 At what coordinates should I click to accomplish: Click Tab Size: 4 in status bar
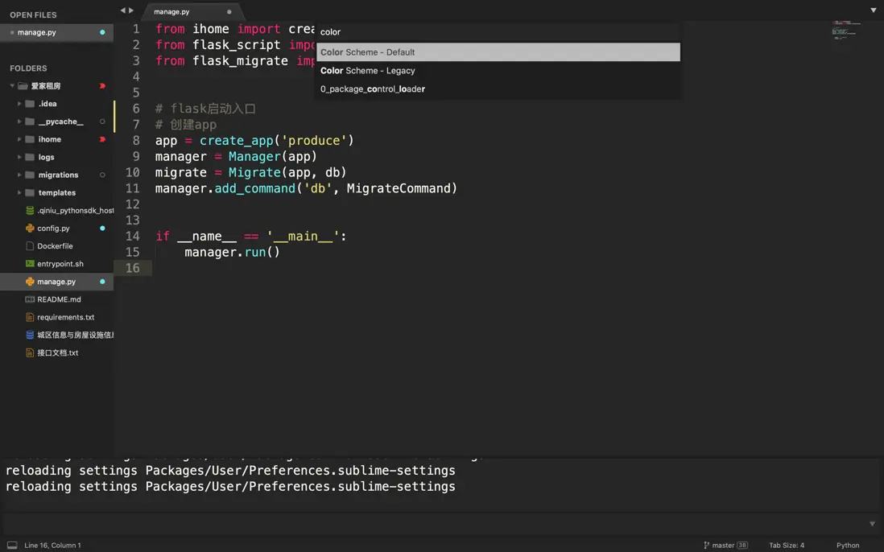coord(787,546)
